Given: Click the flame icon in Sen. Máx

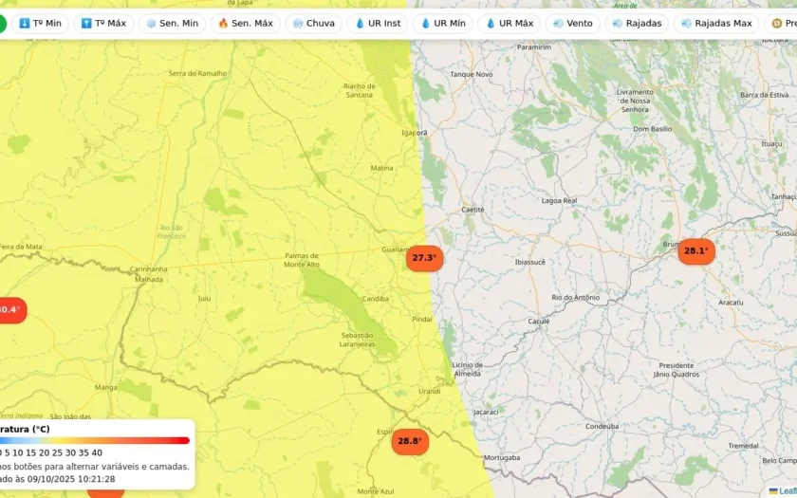Looking at the screenshot, I should [223, 24].
